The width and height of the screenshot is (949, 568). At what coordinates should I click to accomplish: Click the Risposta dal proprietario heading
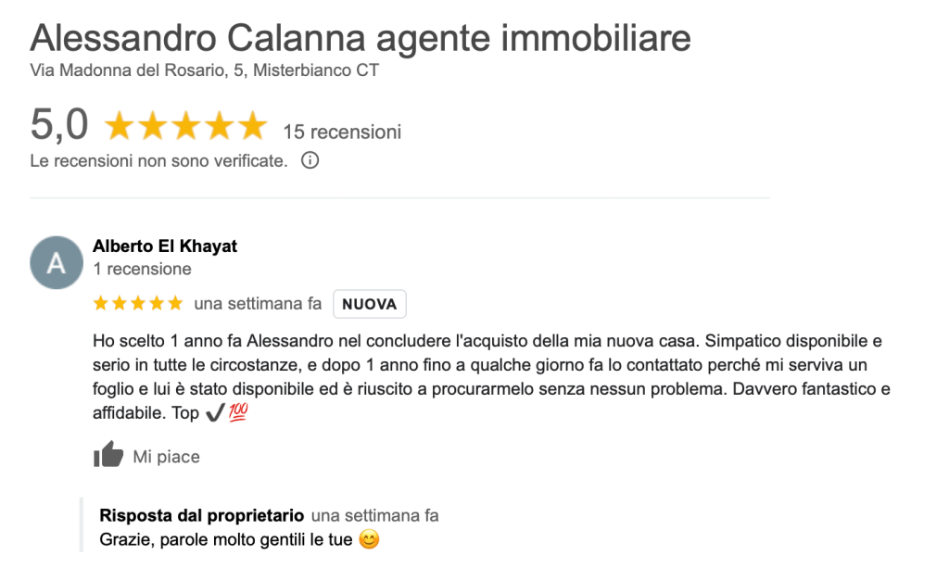click(201, 515)
